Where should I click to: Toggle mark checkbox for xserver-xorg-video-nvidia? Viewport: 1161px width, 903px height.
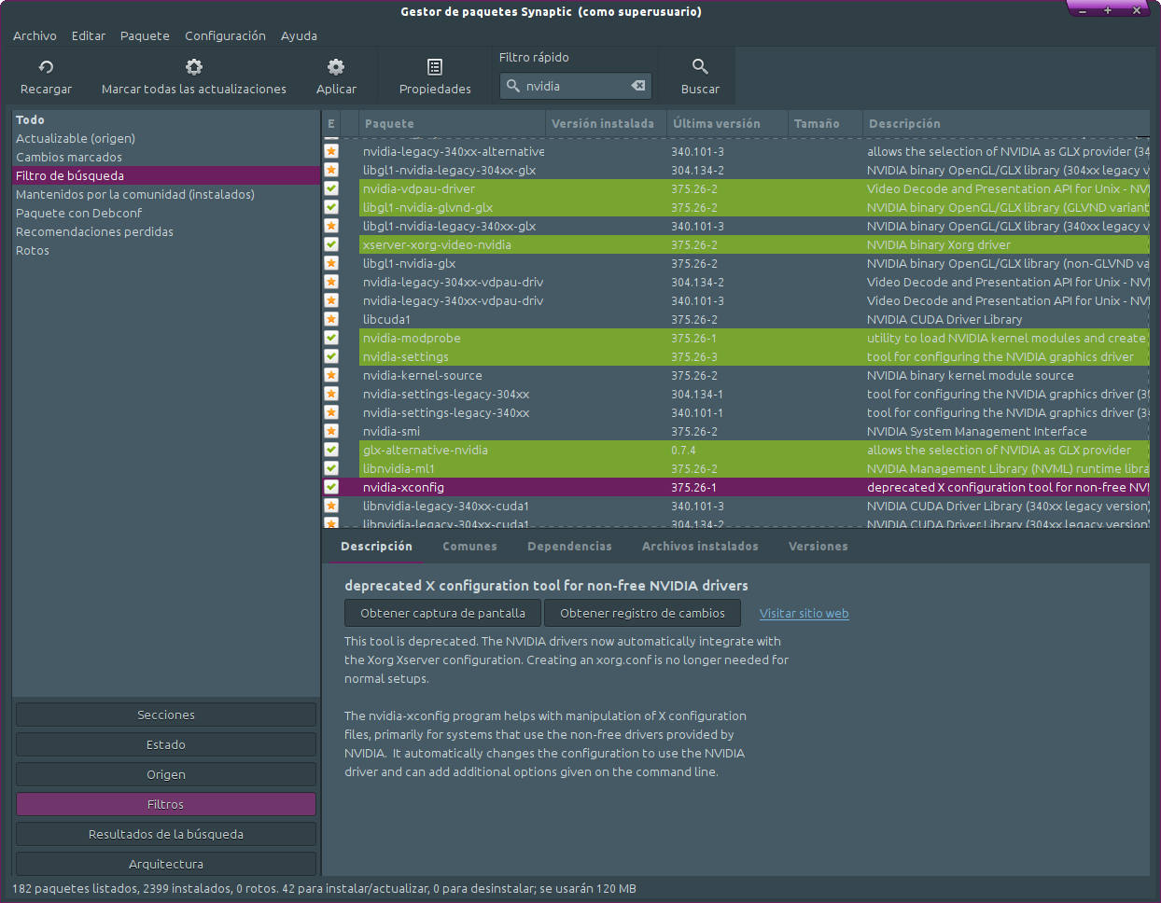tap(331, 244)
